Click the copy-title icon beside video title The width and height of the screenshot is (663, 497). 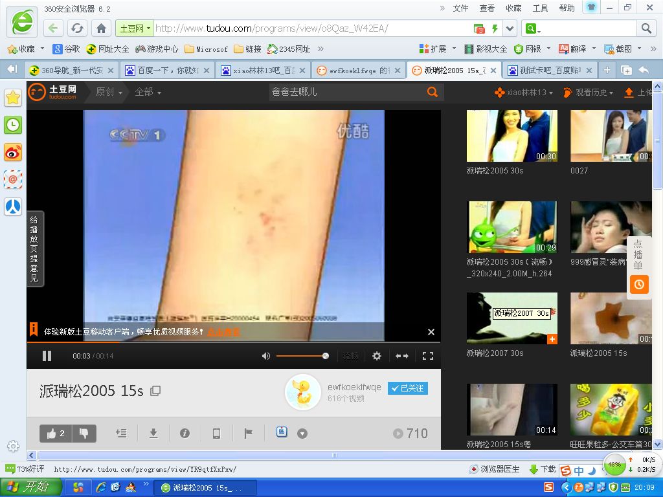(x=155, y=391)
